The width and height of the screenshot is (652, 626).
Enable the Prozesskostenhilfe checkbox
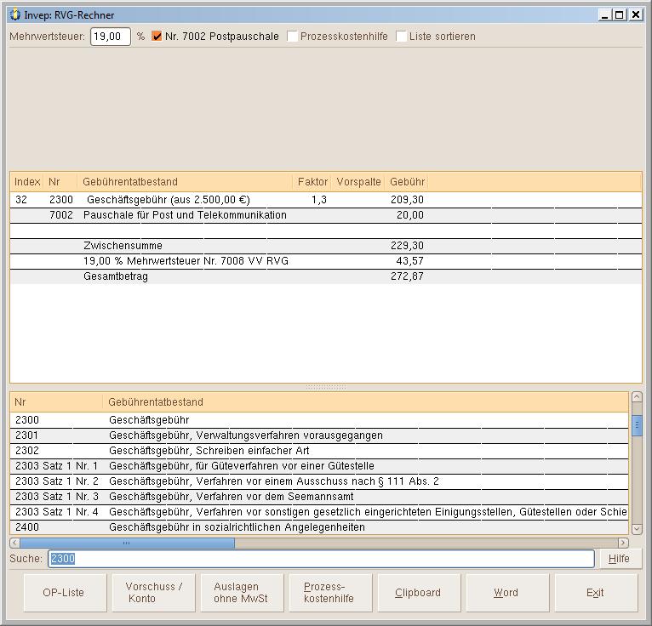[292, 36]
